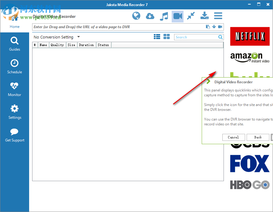Sort recordings by the Quality column
273x212 pixels.
(57, 45)
